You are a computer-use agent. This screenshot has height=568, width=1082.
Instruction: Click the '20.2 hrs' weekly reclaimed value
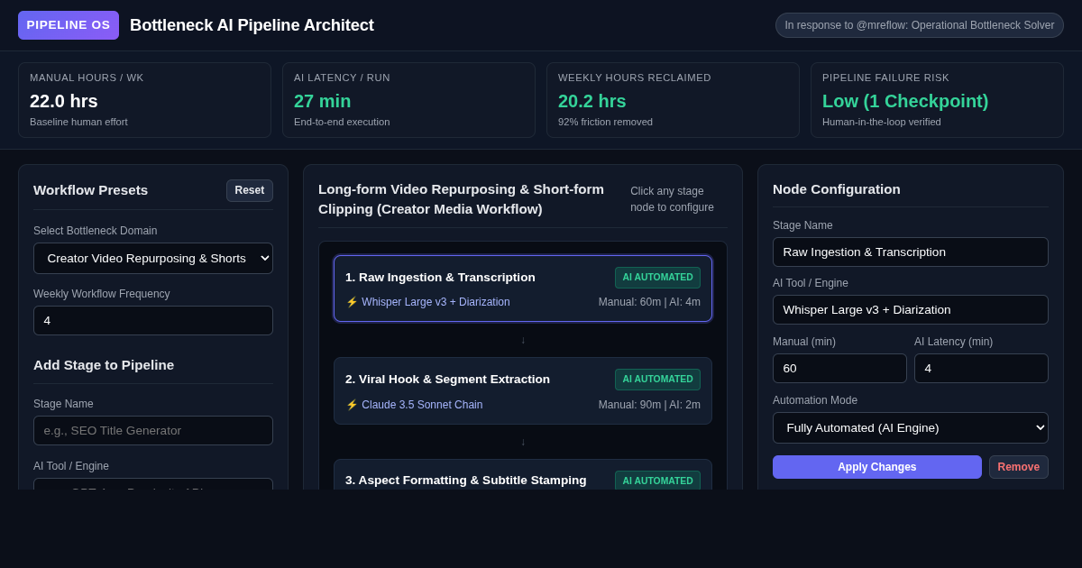click(592, 101)
